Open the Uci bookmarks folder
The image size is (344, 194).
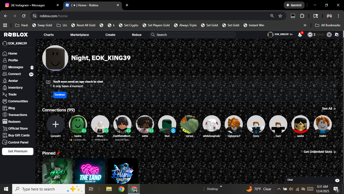pos(62,25)
